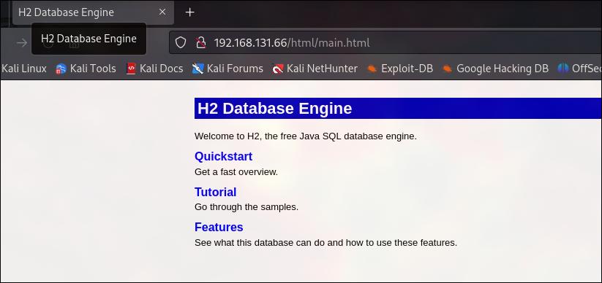Close the H2 Database Engine tab

pos(162,12)
